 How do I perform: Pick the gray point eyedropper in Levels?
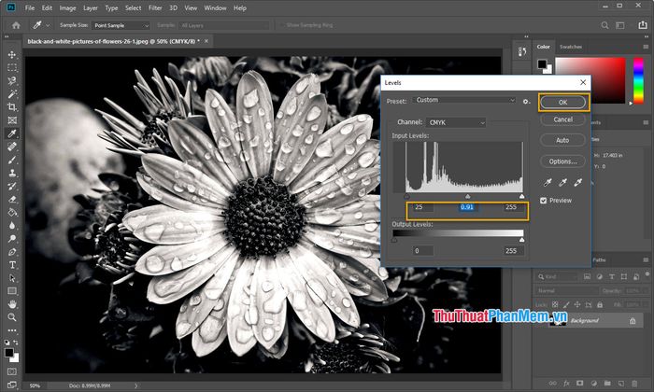pyautogui.click(x=562, y=182)
